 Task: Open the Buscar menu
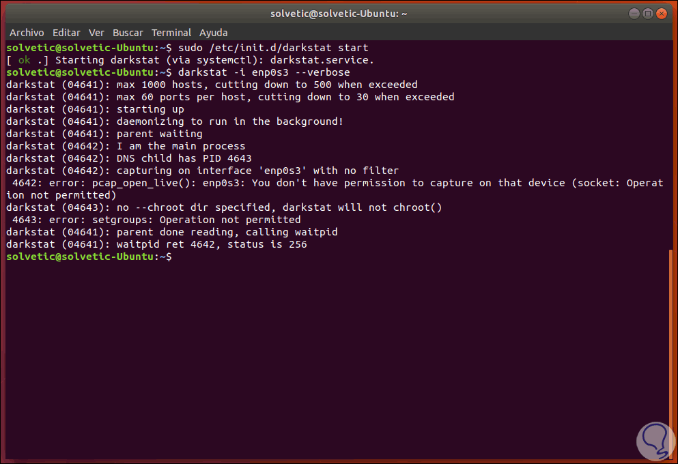point(128,32)
